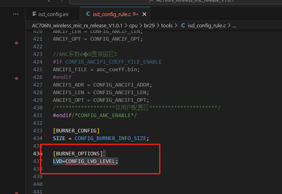Close the isd_config_rule.c tab

pos(144,14)
